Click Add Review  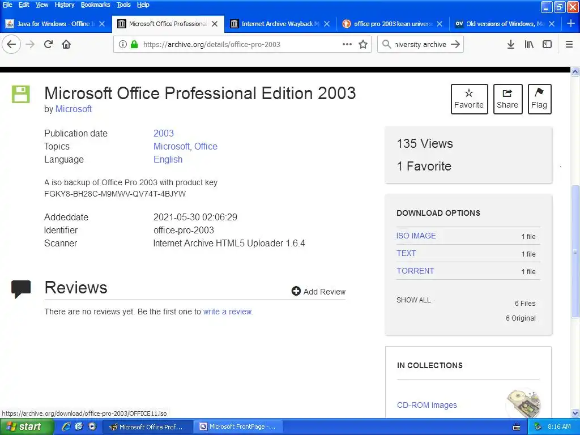pyautogui.click(x=318, y=292)
